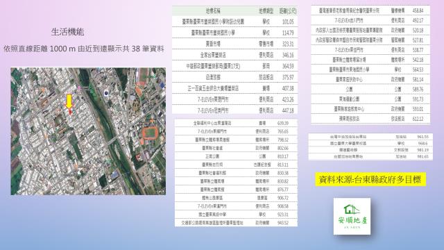Select the distance value 961.55
Image resolution: width=444 pixels, height=250 pixels.
pos(422,137)
